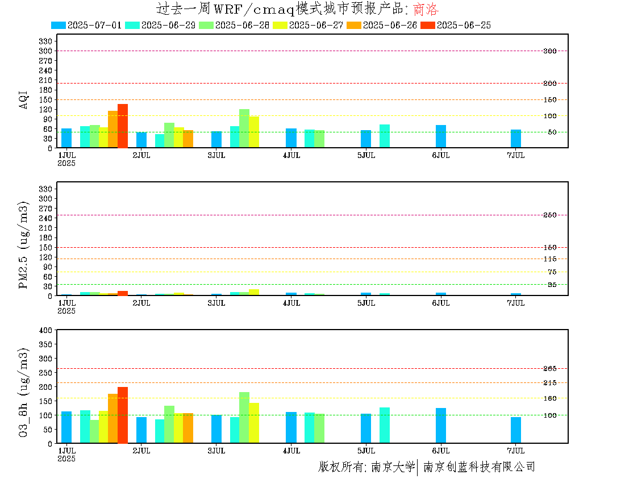Click the "50" threshold label in the AQI chart
The width and height of the screenshot is (625, 483).
tap(552, 132)
